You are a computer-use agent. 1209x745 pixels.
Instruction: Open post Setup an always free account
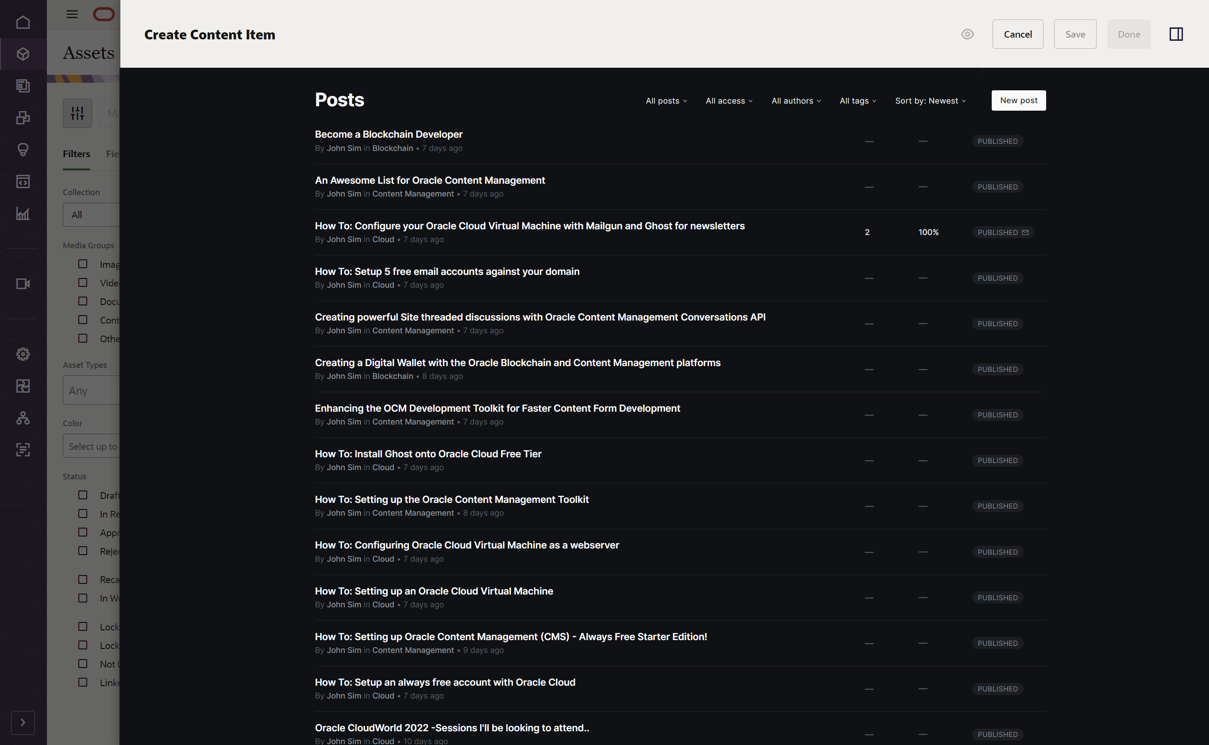coord(445,682)
